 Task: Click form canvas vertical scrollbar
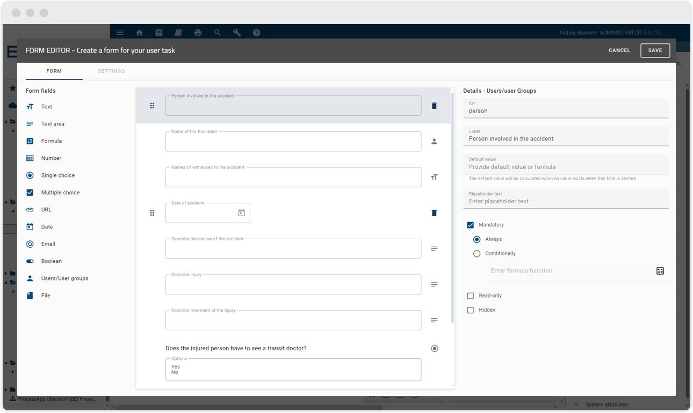452,207
